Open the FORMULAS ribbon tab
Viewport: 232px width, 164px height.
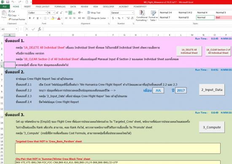pos(60,7)
